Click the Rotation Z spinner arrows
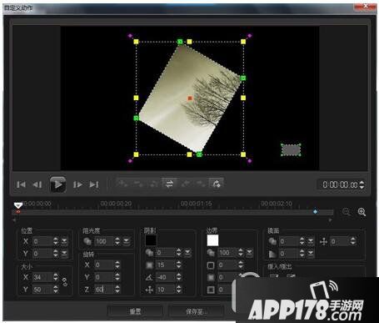Screen dimensions: 379x323 [x=117, y=290]
